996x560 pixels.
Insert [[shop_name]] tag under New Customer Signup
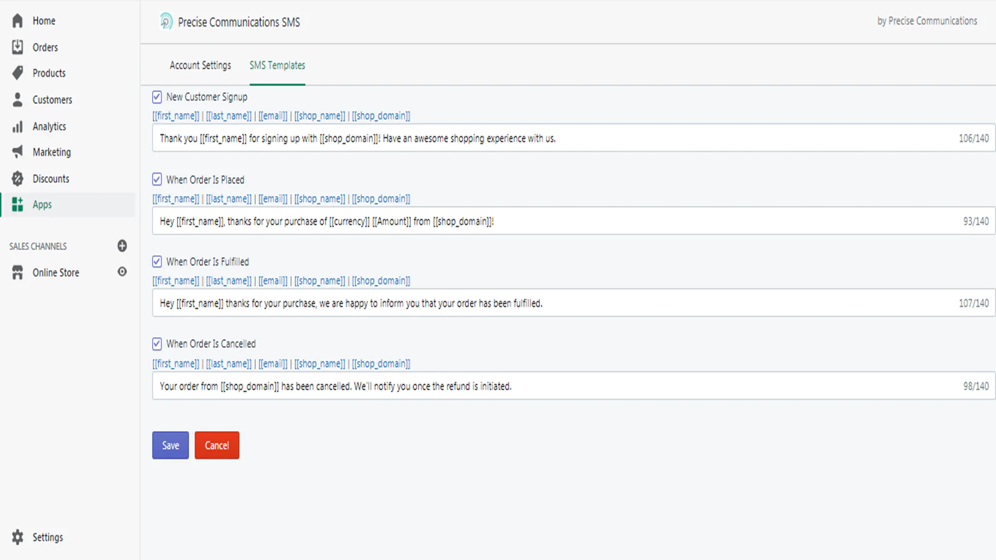[319, 116]
